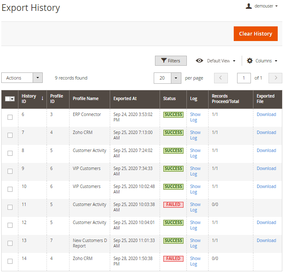Sort by the Exported At column header
Screen dimensions: 284x273
click(x=125, y=99)
